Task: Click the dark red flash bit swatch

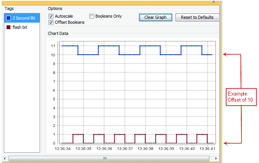Action: coord(8,28)
